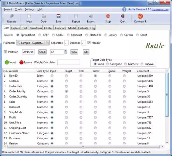Switch to the Explore tab
Viewport: 172px width, 156px height.
click(x=16, y=28)
